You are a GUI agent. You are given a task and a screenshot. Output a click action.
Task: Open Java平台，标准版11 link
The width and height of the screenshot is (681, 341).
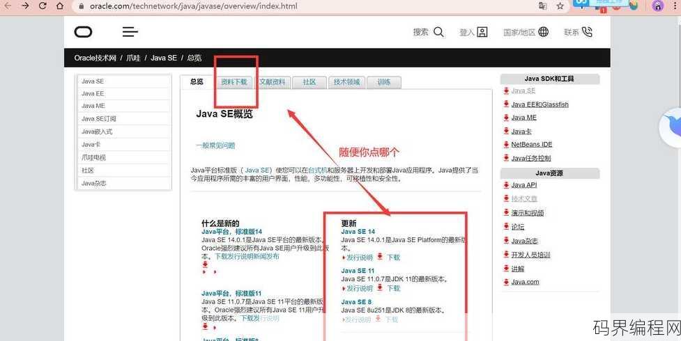(x=231, y=293)
